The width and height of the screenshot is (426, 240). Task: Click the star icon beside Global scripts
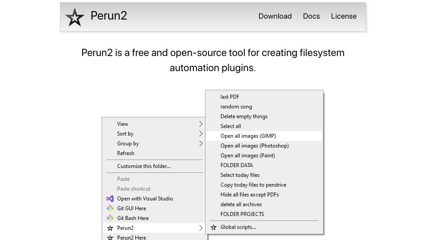pyautogui.click(x=213, y=227)
